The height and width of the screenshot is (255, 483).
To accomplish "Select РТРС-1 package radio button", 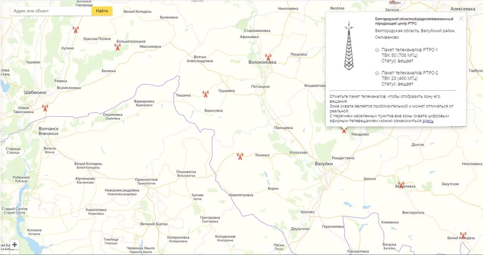I will click(x=377, y=50).
